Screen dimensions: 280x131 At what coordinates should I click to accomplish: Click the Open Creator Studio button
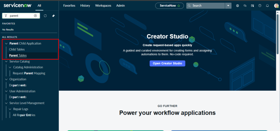[167, 63]
